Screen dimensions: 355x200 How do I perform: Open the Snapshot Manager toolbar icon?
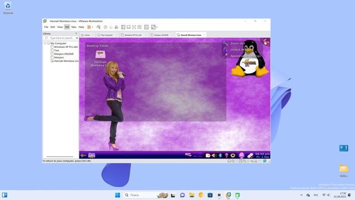pos(116,27)
